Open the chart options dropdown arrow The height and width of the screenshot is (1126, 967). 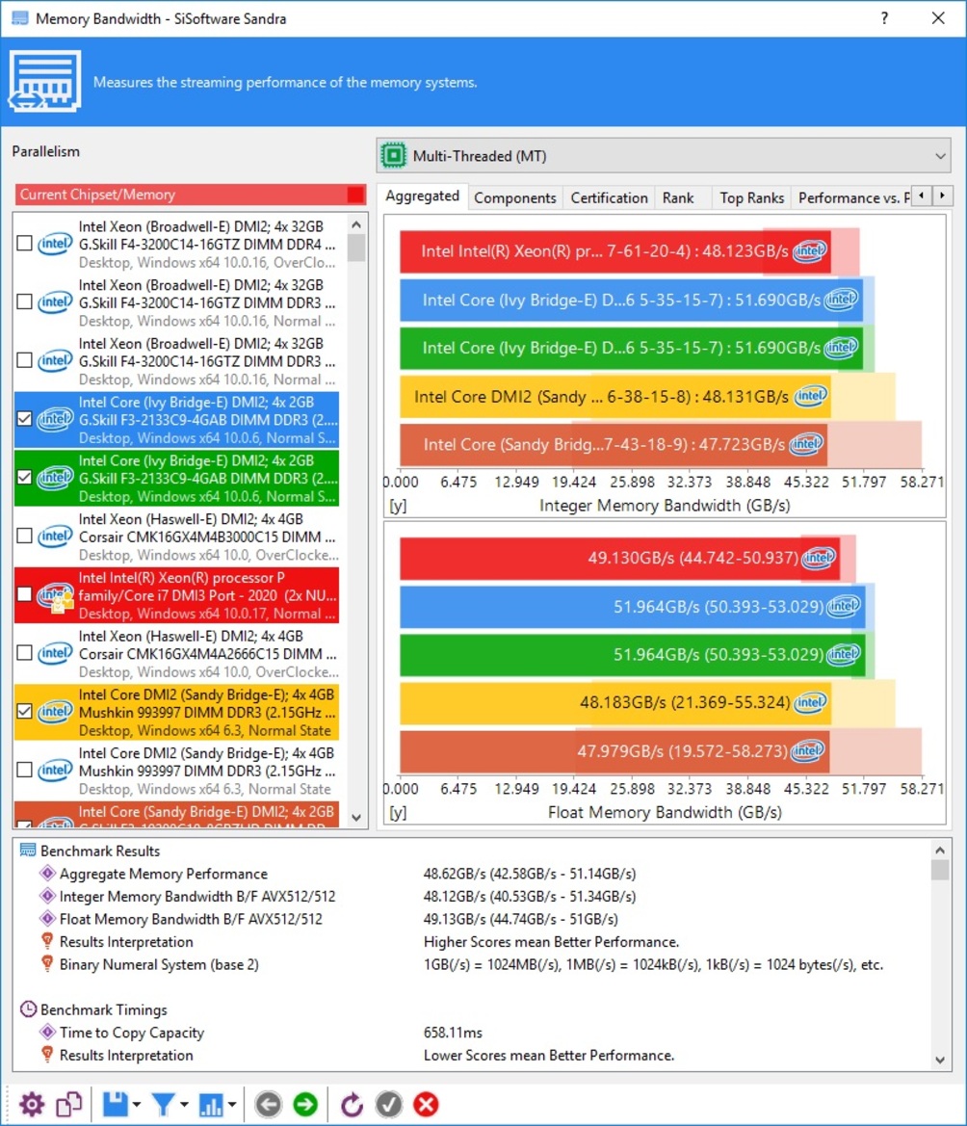232,1105
